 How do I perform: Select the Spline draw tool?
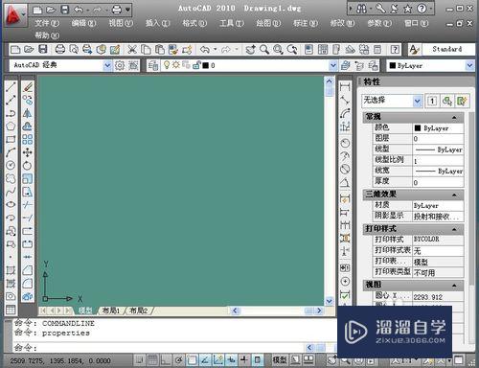point(11,192)
